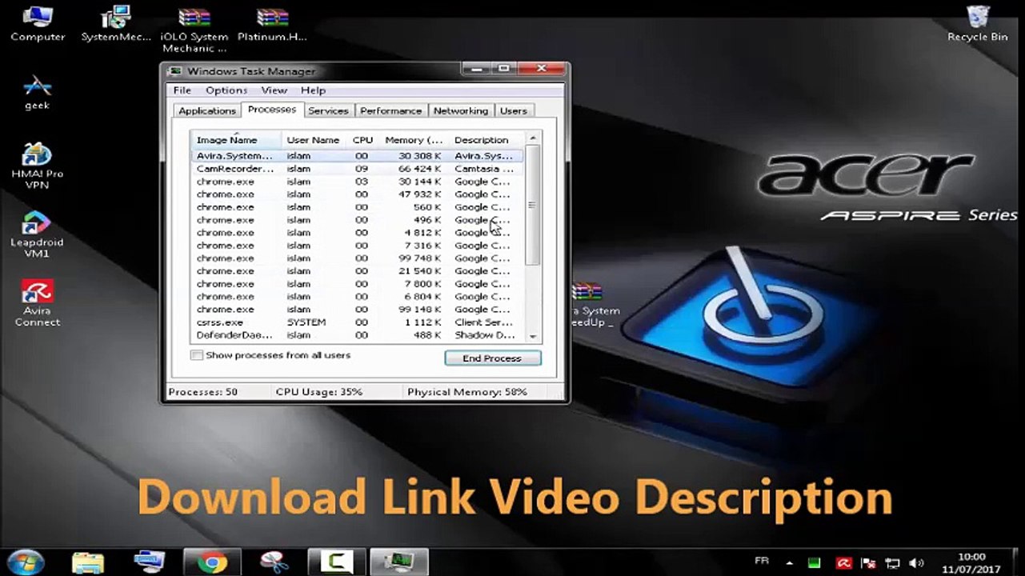Image resolution: width=1025 pixels, height=576 pixels.
Task: Switch to the Applications tab
Action: (x=207, y=111)
